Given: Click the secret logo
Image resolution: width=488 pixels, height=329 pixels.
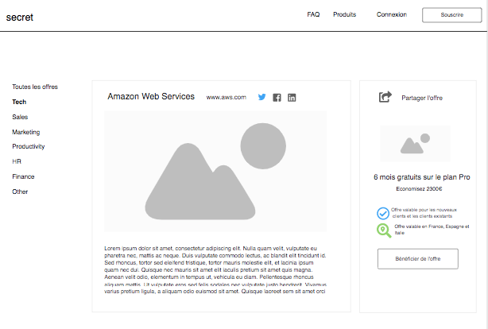Looking at the screenshot, I should (x=20, y=17).
